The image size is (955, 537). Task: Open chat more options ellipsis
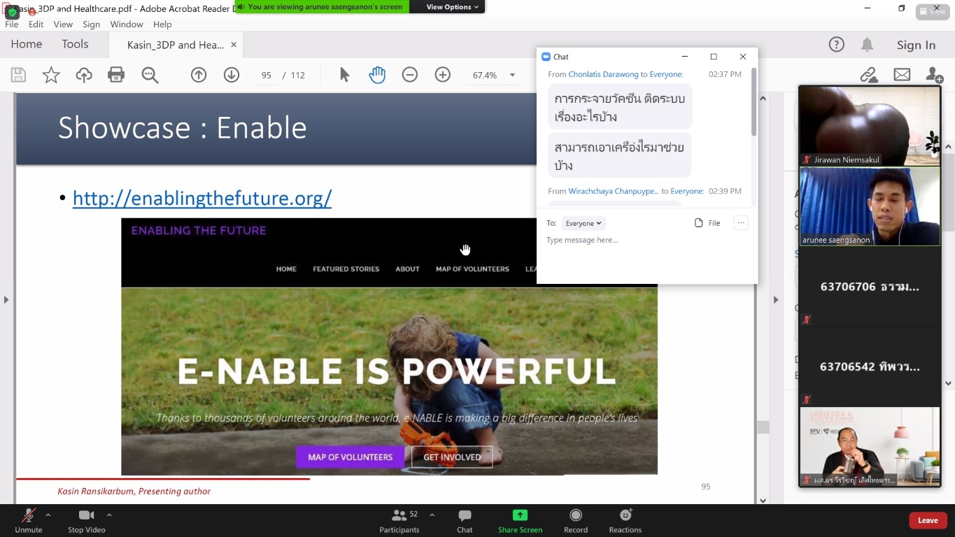click(741, 223)
